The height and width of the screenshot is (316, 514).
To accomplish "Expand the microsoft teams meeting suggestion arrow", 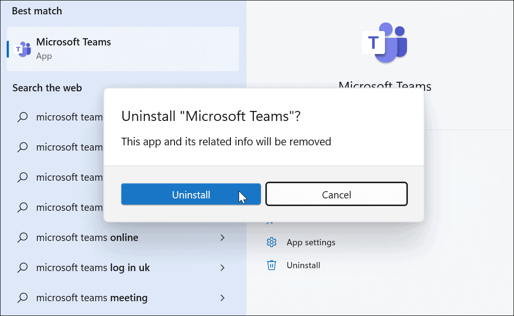I will click(x=222, y=297).
